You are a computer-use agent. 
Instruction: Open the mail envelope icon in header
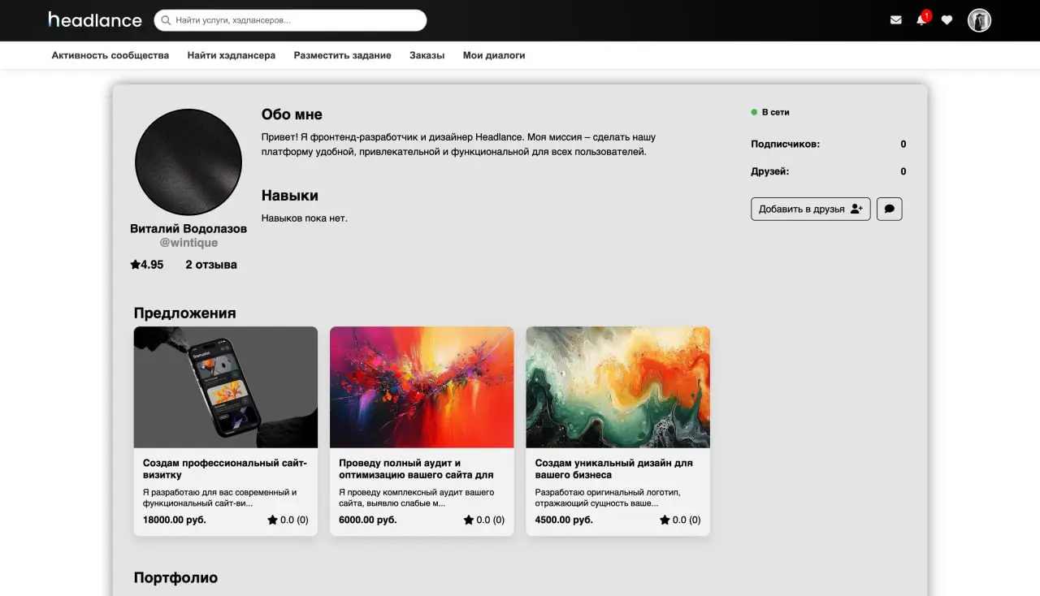click(x=895, y=20)
